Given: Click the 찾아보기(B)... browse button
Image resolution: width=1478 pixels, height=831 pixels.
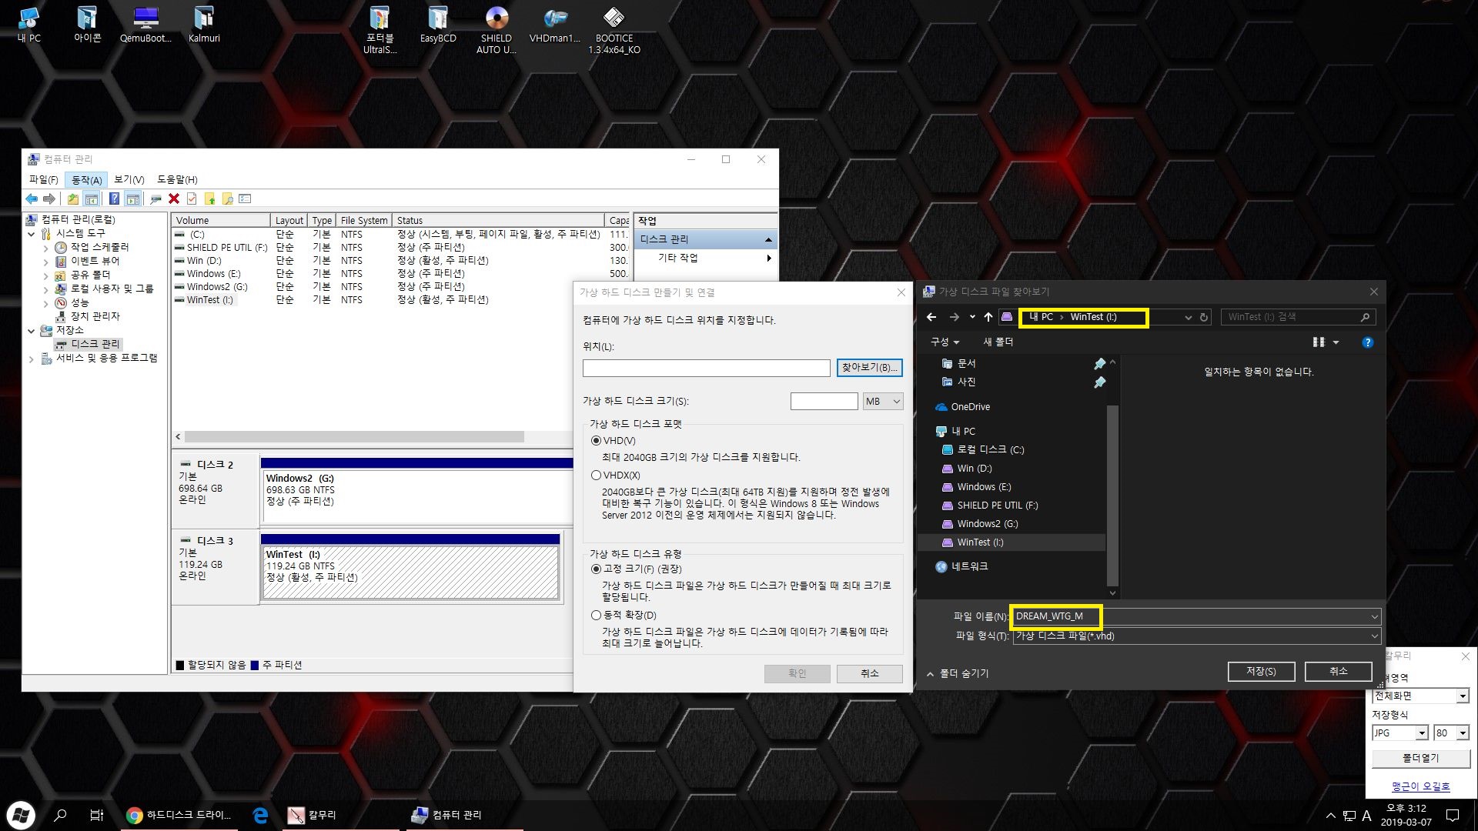Looking at the screenshot, I should (869, 368).
